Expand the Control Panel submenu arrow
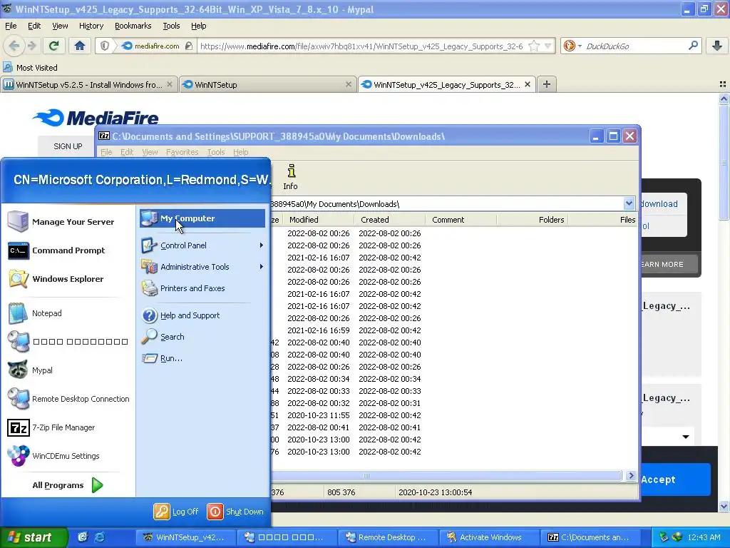The height and width of the screenshot is (548, 730). [261, 245]
